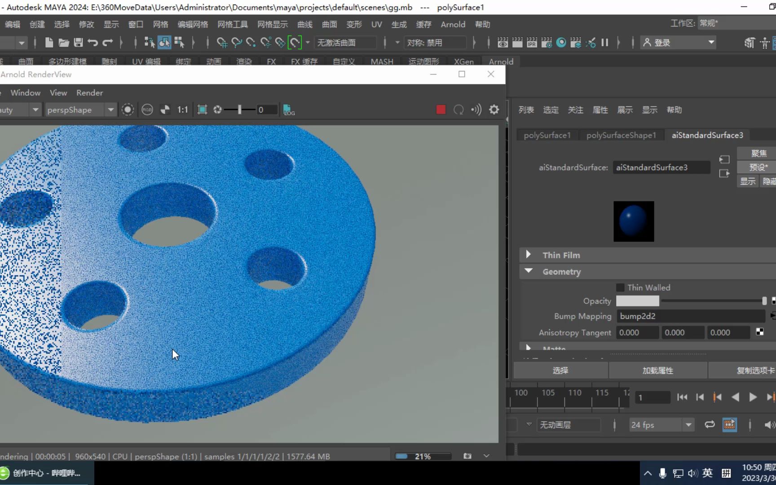Click the circular isolate-selected icon in RenderView

[128, 110]
